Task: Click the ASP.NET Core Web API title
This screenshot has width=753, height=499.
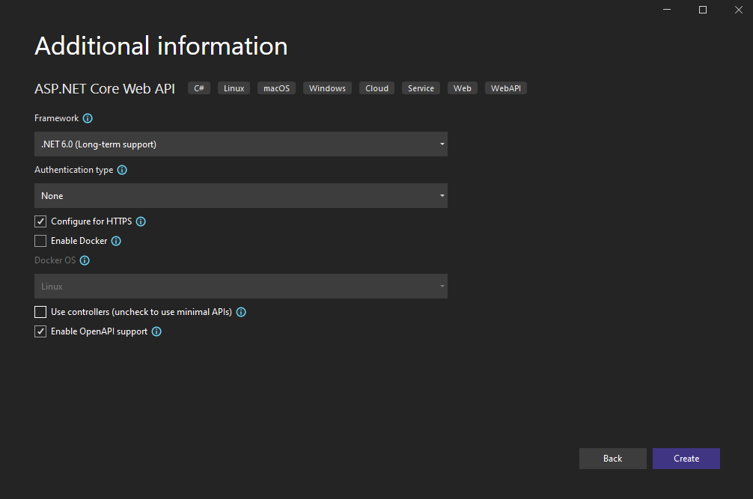Action: coord(105,89)
